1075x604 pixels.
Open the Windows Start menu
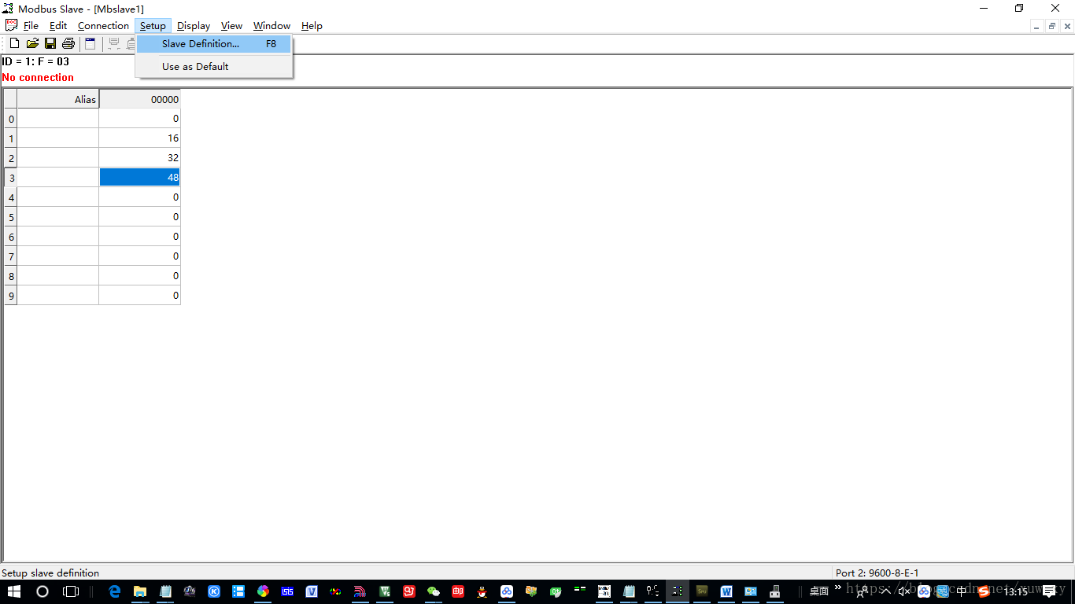tap(14, 591)
